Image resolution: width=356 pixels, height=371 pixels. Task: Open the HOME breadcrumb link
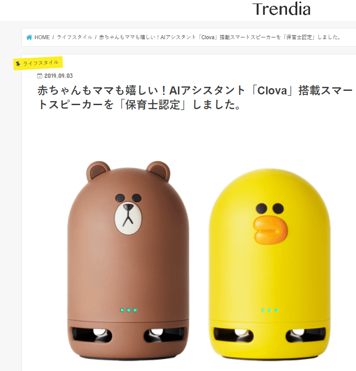coord(42,37)
